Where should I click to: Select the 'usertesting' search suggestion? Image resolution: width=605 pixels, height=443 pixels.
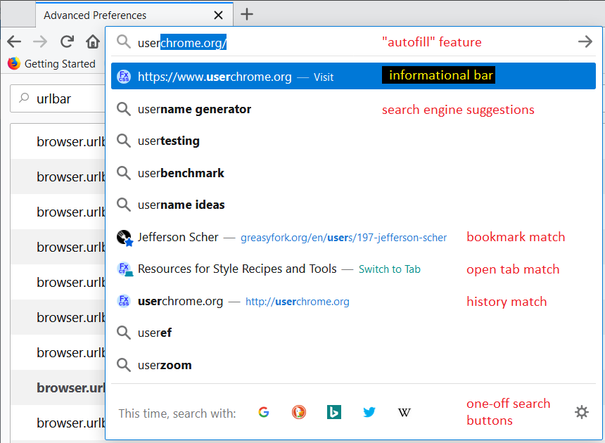coord(353,141)
